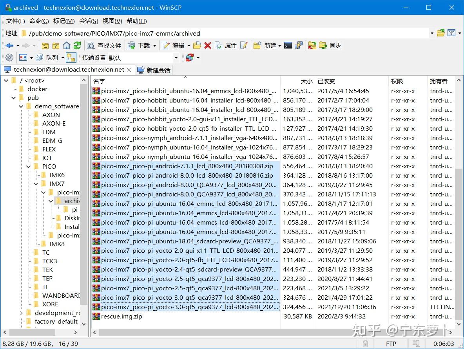The width and height of the screenshot is (464, 349).
Task: Open the 传输设置 transfer settings dropdown
Action: point(176,58)
